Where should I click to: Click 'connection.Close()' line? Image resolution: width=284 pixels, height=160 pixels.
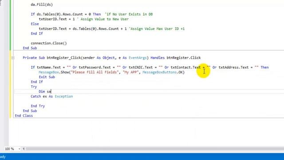49,43
